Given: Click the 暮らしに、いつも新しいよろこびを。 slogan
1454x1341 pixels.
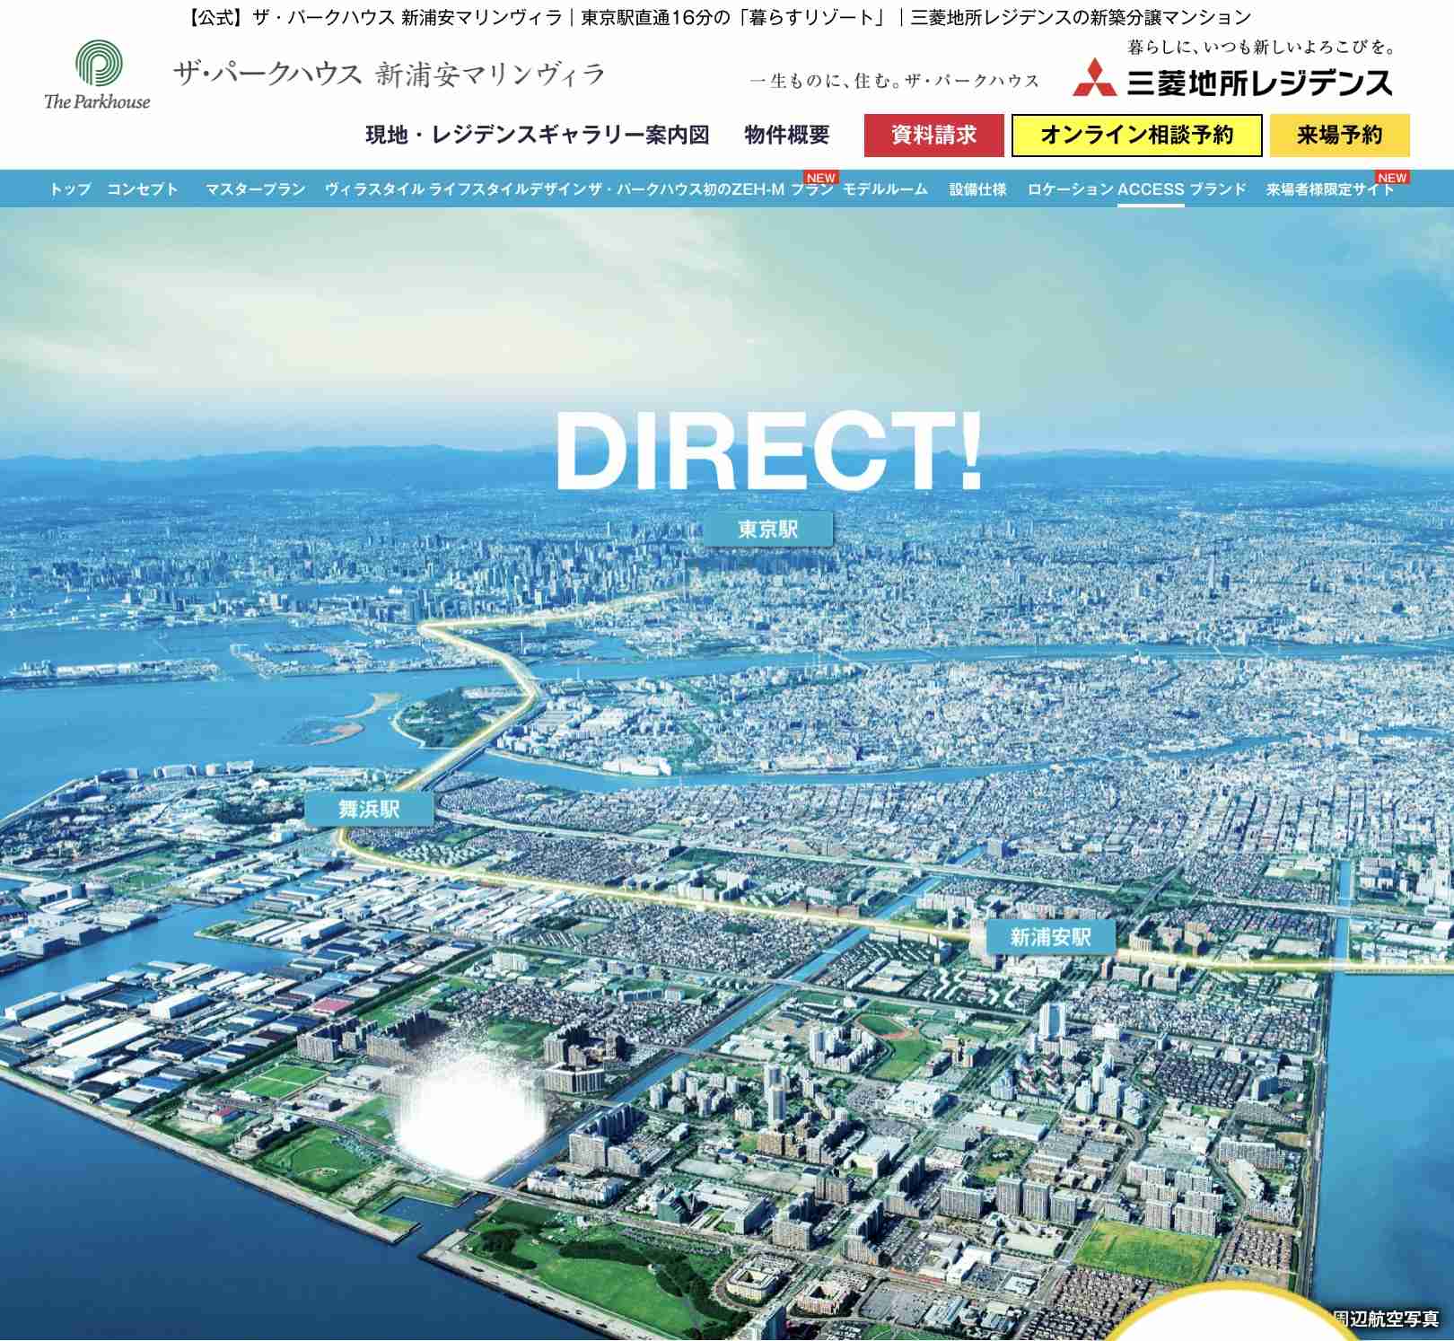Looking at the screenshot, I should coord(1261,47).
